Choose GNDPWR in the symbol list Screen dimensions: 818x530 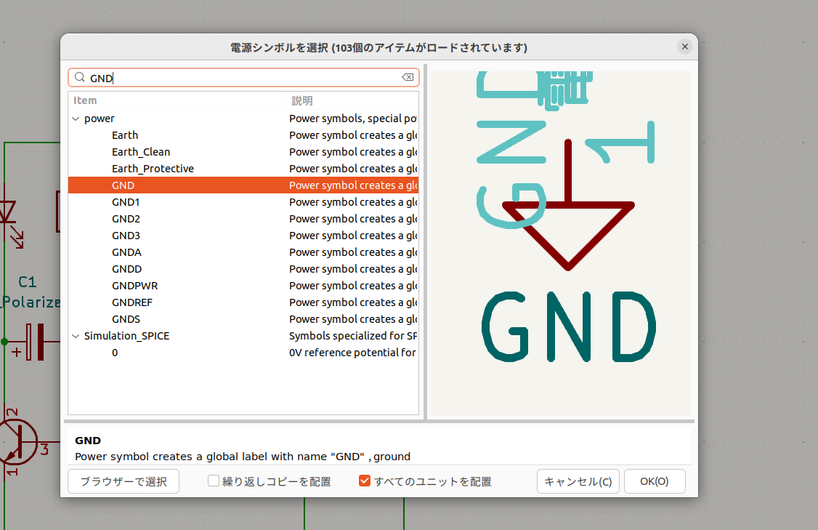(x=132, y=286)
